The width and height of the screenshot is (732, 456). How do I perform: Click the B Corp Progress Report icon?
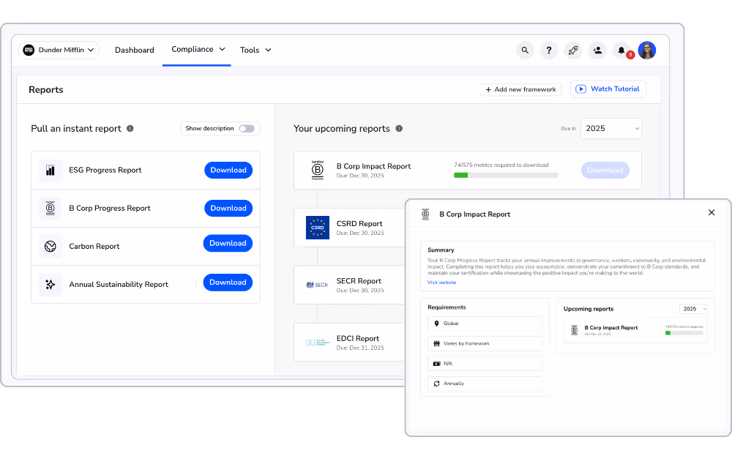(51, 208)
